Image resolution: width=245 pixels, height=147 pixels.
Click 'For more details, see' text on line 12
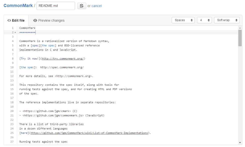pyautogui.click(x=36, y=76)
